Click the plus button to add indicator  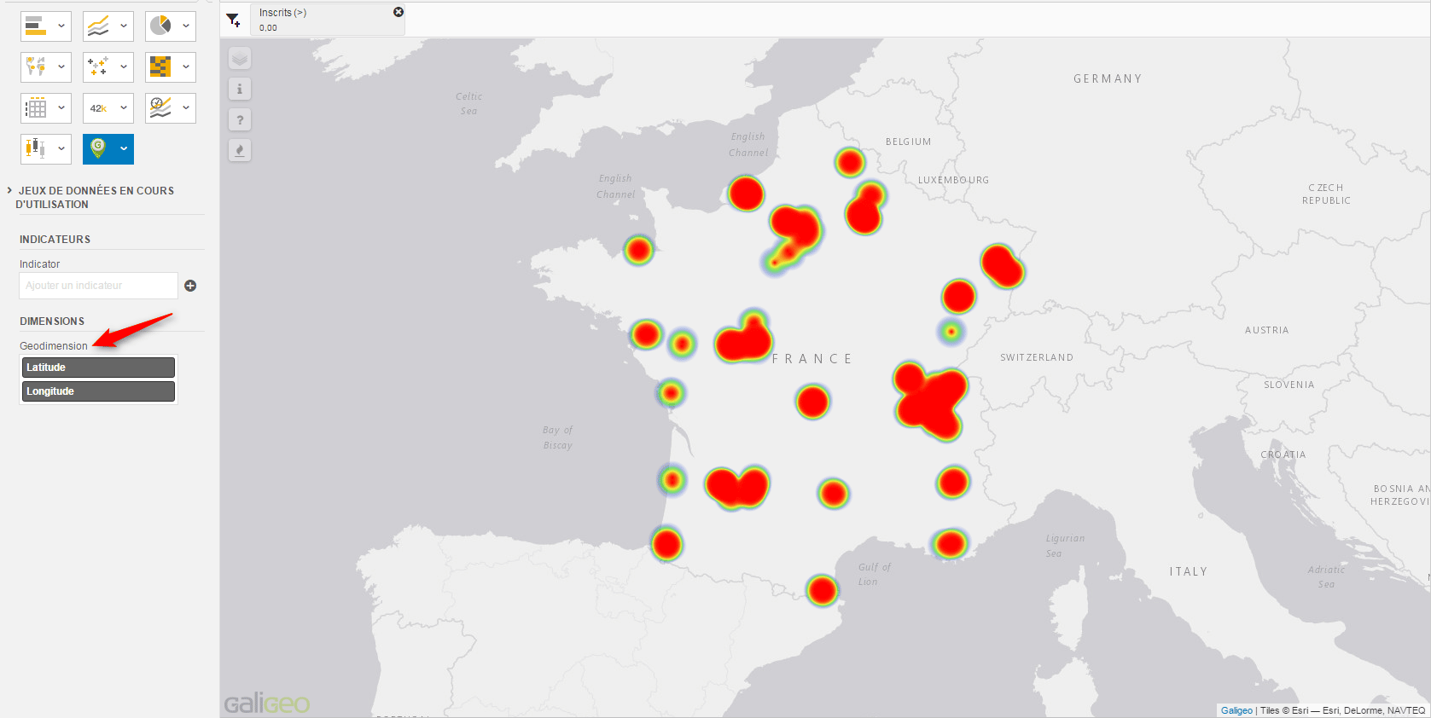(190, 286)
